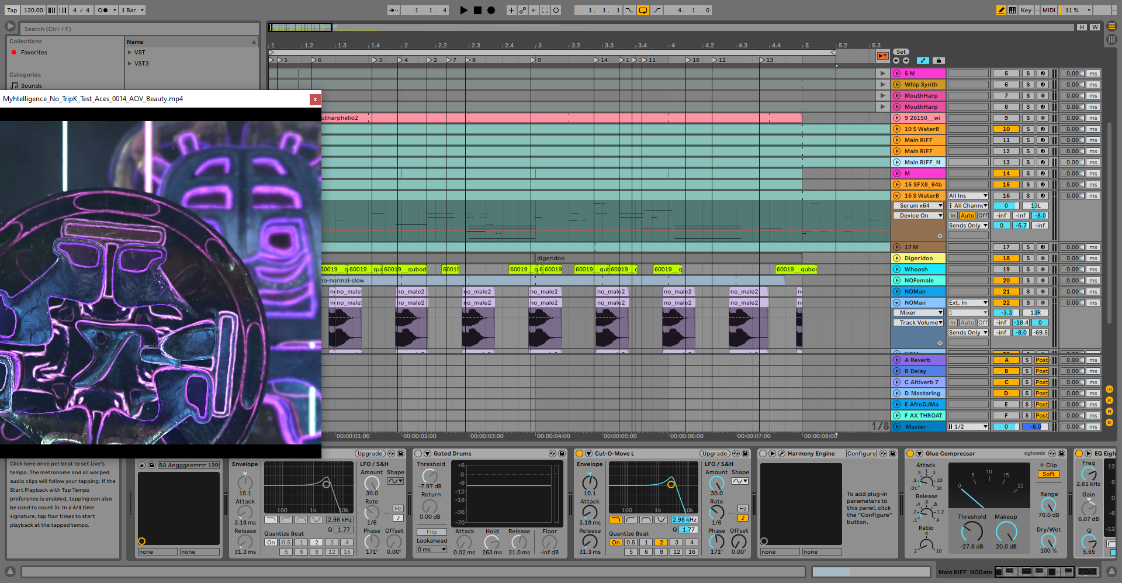Viewport: 1122px width, 583px height.
Task: Click the Tap tempo button
Action: (x=12, y=10)
